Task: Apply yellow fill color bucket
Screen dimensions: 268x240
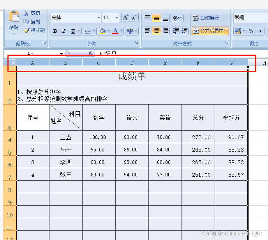Action: (x=102, y=31)
